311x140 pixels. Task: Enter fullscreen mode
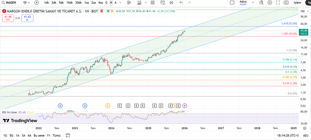click(x=278, y=3)
